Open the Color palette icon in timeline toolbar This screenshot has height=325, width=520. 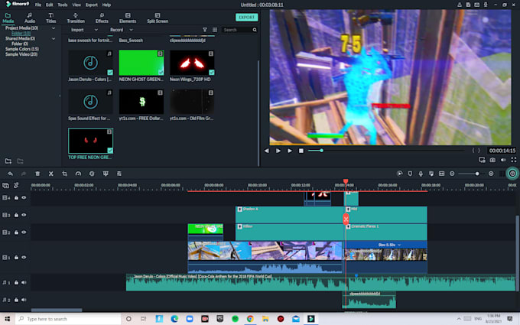[x=92, y=174]
